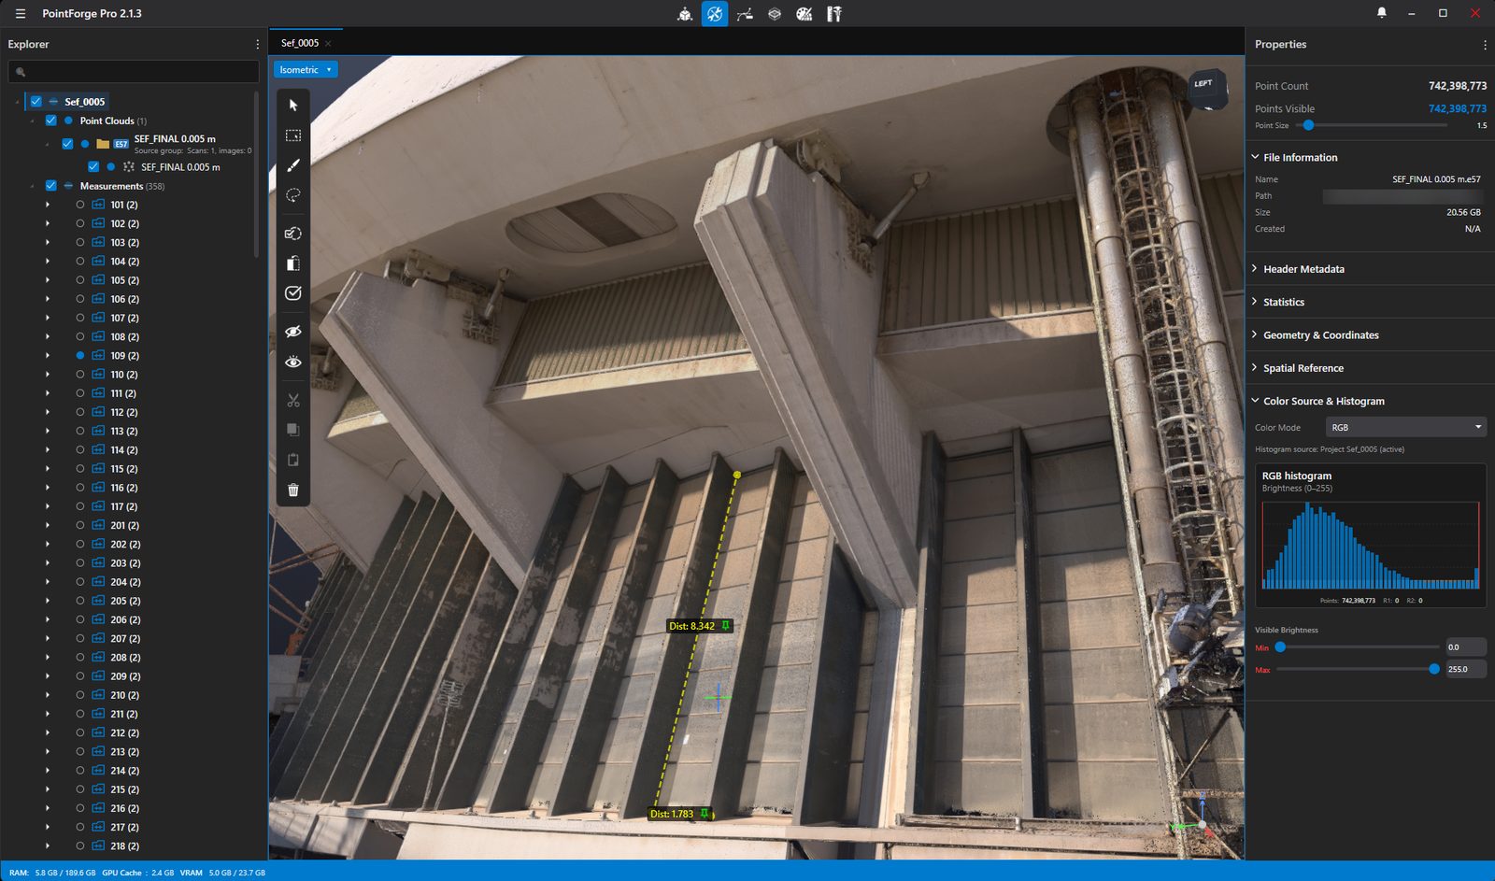1495x881 pixels.
Task: Select the arrow pointer tool
Action: click(x=293, y=106)
